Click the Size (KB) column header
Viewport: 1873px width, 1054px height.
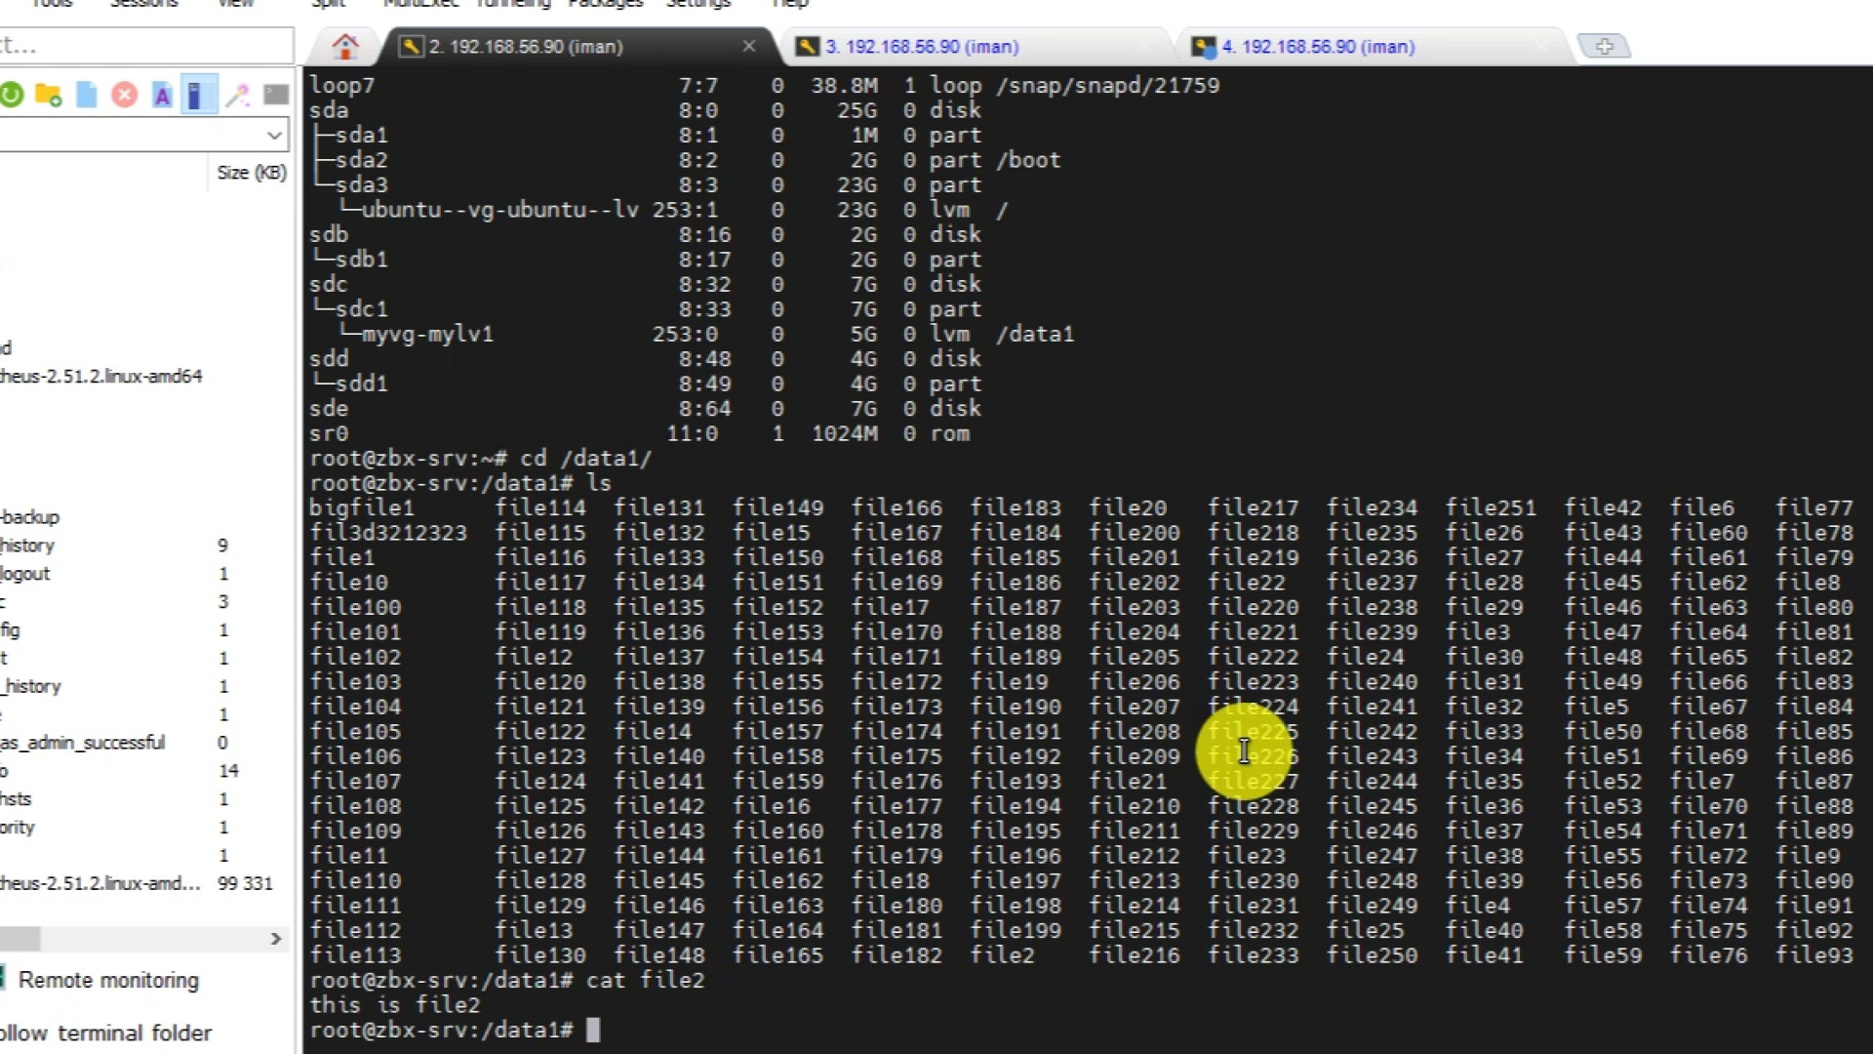(x=251, y=173)
